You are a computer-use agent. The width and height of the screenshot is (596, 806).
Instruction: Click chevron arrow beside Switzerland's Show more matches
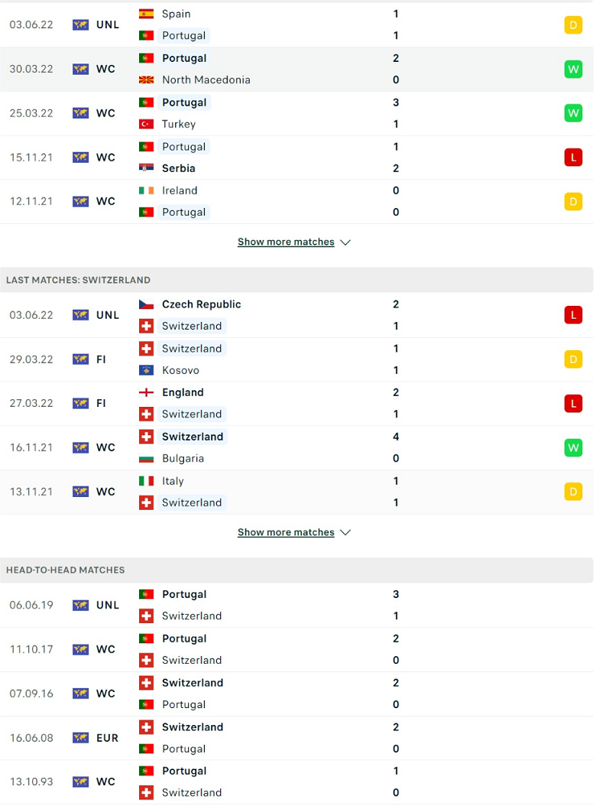click(x=345, y=532)
